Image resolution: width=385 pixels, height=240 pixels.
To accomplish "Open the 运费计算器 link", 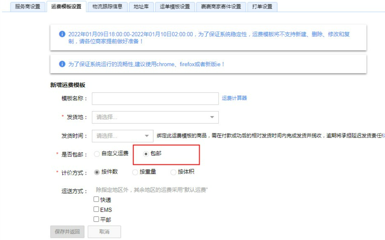I will (x=234, y=98).
